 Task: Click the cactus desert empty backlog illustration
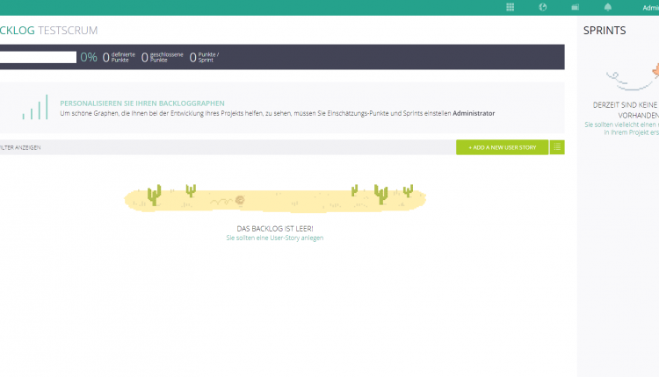click(274, 197)
